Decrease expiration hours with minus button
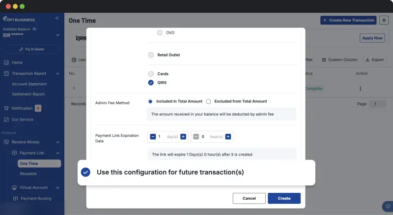Image resolution: width=393 pixels, height=215 pixels. tap(196, 137)
